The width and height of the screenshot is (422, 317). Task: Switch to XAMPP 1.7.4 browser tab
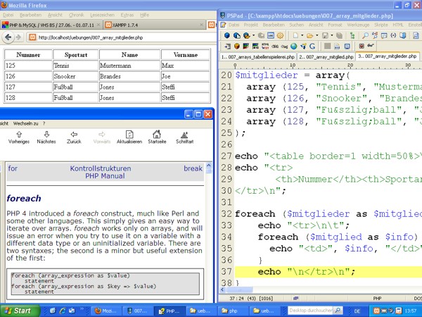[125, 24]
